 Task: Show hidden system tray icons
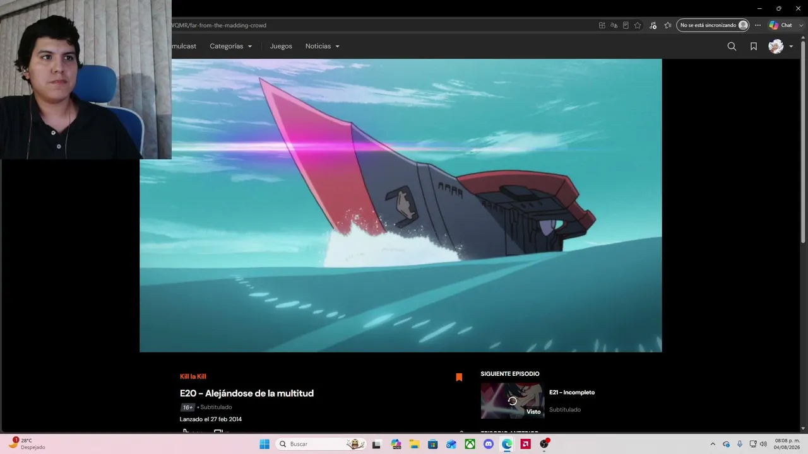[713, 444]
